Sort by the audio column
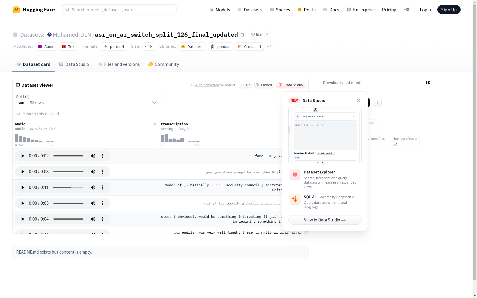 coord(155,124)
